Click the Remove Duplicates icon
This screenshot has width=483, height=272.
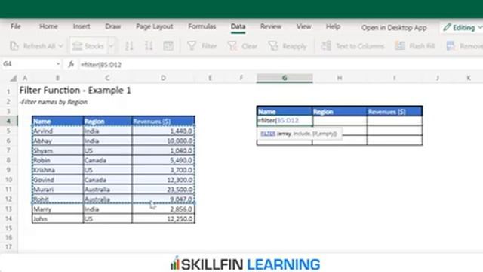[x=451, y=46]
